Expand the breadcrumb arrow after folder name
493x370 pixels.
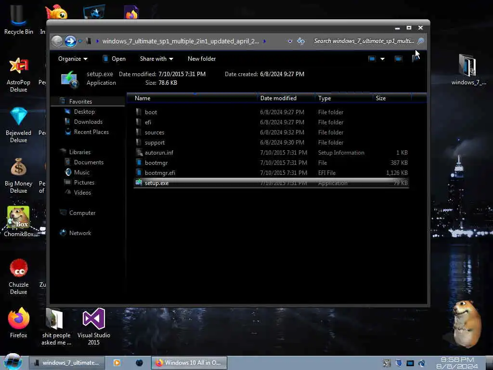pos(264,41)
